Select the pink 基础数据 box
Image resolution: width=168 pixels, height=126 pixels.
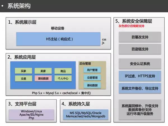tap(43, 78)
